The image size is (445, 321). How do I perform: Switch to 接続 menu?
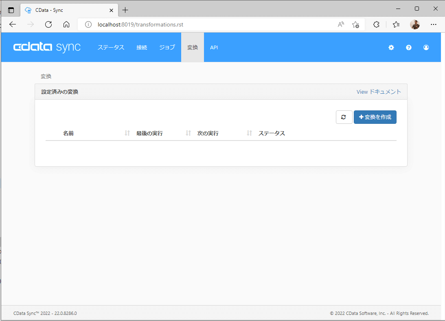(x=142, y=47)
